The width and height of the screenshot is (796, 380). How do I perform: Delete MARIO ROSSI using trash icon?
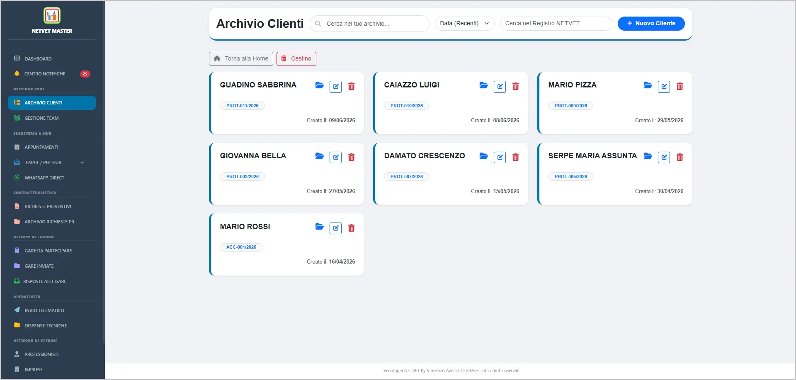pos(351,228)
